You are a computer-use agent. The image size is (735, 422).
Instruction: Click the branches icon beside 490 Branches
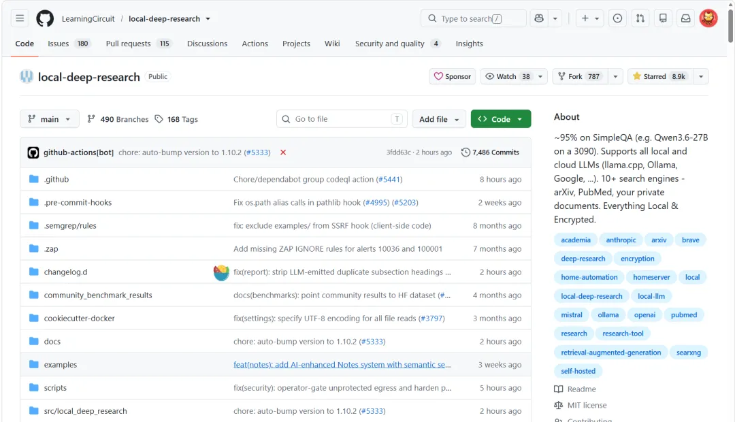pos(91,119)
